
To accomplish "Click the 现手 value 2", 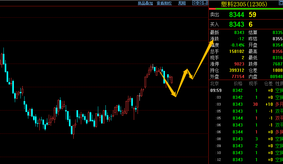I will coord(243,58).
